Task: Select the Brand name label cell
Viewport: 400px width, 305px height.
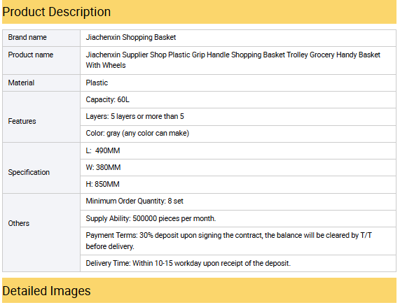Action: 41,38
